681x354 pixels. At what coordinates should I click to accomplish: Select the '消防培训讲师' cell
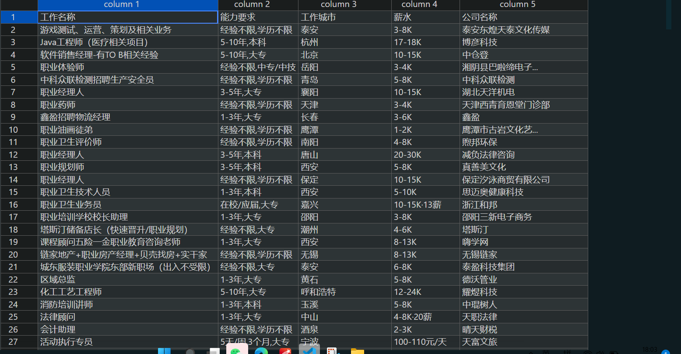[128, 304]
